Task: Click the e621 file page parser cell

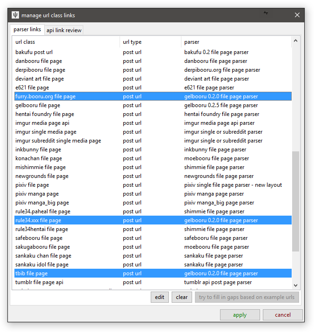Action: [x=209, y=88]
